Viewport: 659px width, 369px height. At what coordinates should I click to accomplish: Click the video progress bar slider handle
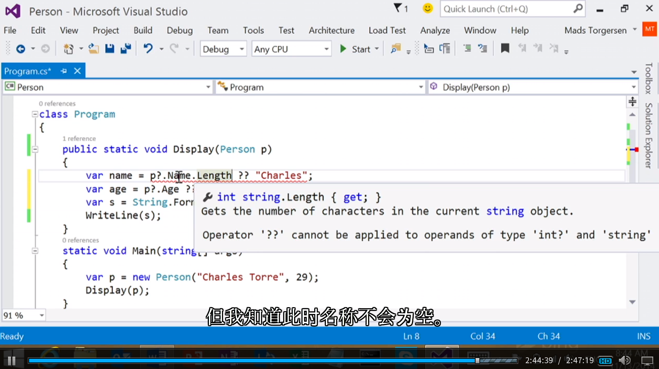(x=477, y=361)
